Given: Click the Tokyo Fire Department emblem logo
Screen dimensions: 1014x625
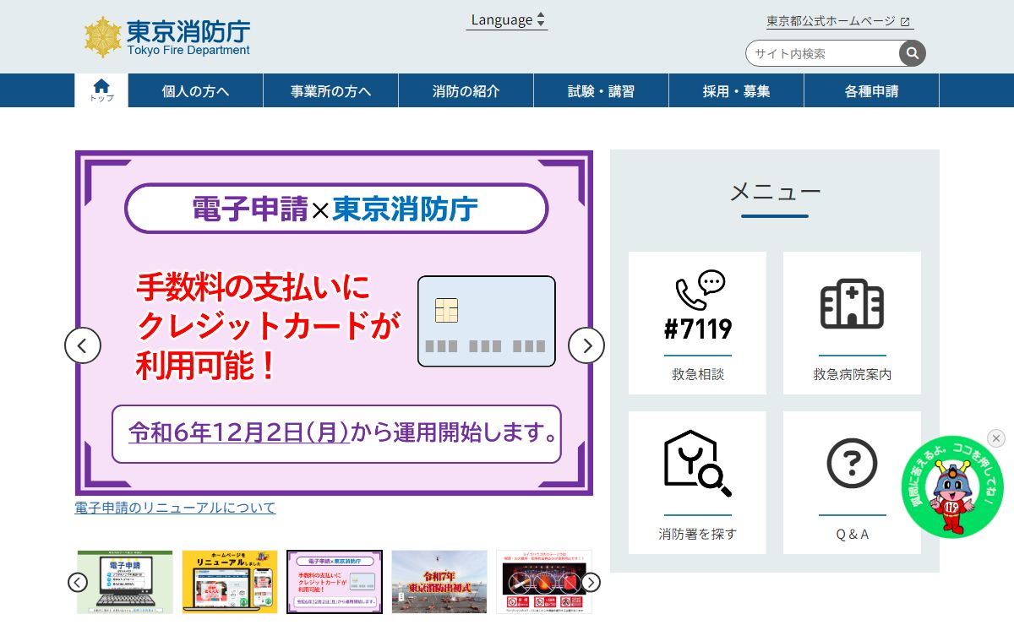Looking at the screenshot, I should pyautogui.click(x=102, y=37).
